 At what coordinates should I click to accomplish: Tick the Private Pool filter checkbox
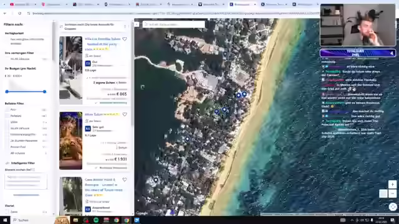(x=7, y=147)
